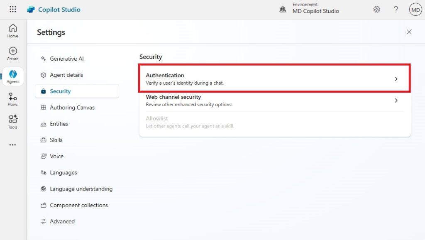Click the Languages icon

click(x=43, y=172)
